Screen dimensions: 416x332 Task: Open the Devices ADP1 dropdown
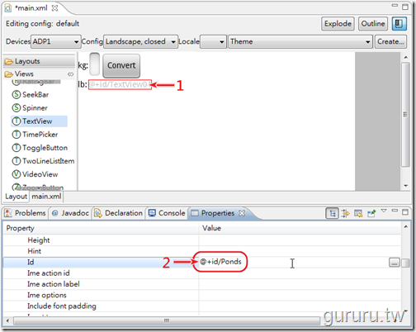[x=56, y=41]
